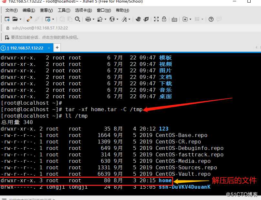
Task: Open the keyboard key mapping icon
Action: [x=174, y=19]
